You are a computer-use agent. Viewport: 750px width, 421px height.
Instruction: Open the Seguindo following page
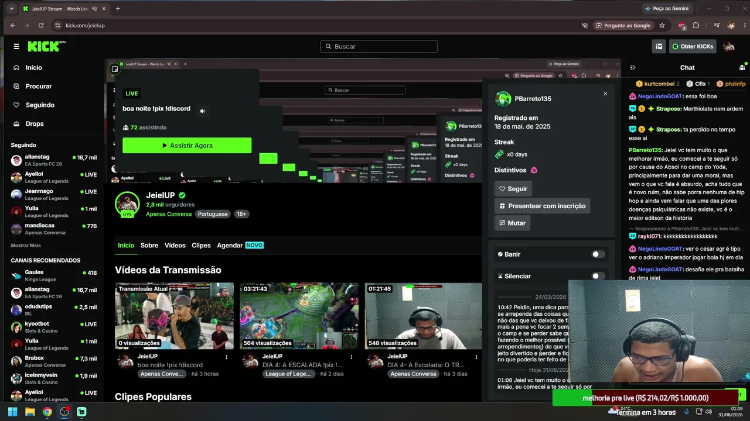34,105
